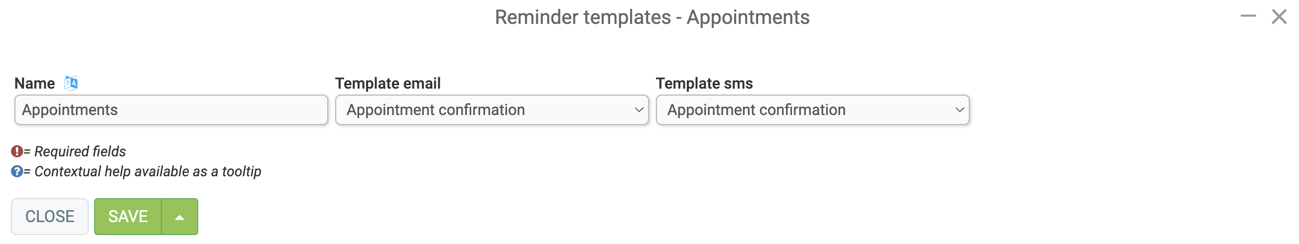Image resolution: width=1299 pixels, height=244 pixels.
Task: Click the Name field label
Action: 34,83
